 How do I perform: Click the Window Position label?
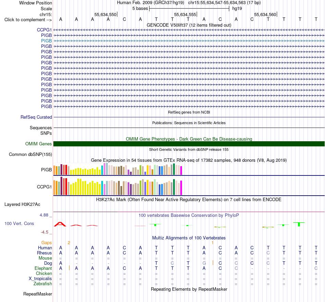click(x=36, y=3)
